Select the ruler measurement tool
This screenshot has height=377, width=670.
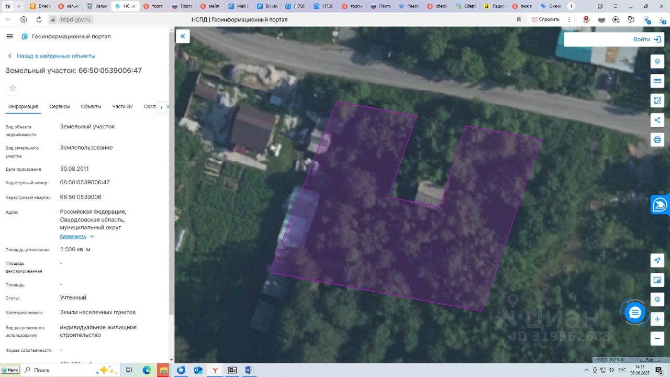tap(657, 81)
